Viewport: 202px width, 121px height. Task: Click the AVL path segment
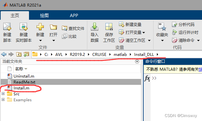pyautogui.click(x=59, y=54)
